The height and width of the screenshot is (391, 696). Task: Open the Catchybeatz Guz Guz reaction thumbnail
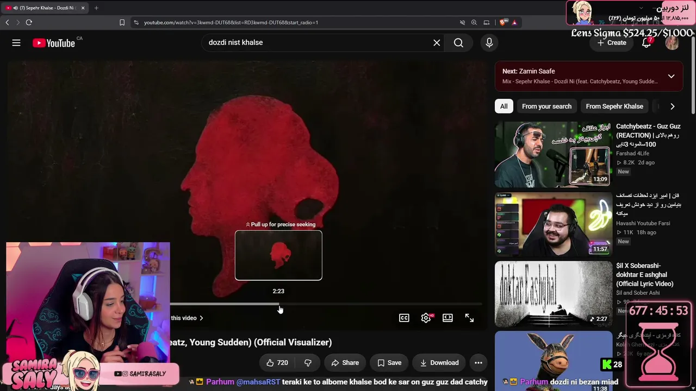(554, 155)
